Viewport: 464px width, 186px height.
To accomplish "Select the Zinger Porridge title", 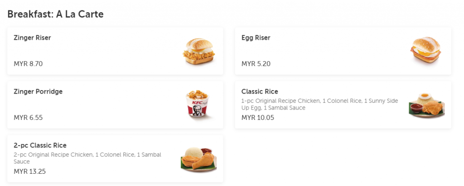I will click(38, 92).
